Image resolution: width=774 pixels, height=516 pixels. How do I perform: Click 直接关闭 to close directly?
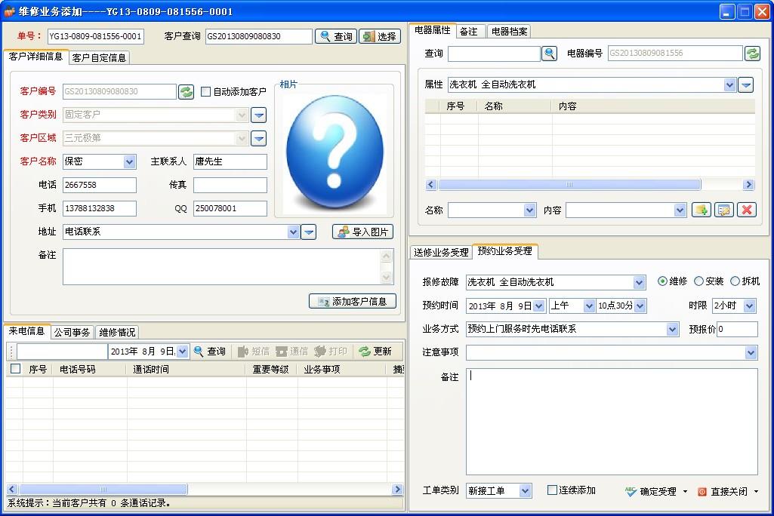pyautogui.click(x=723, y=491)
